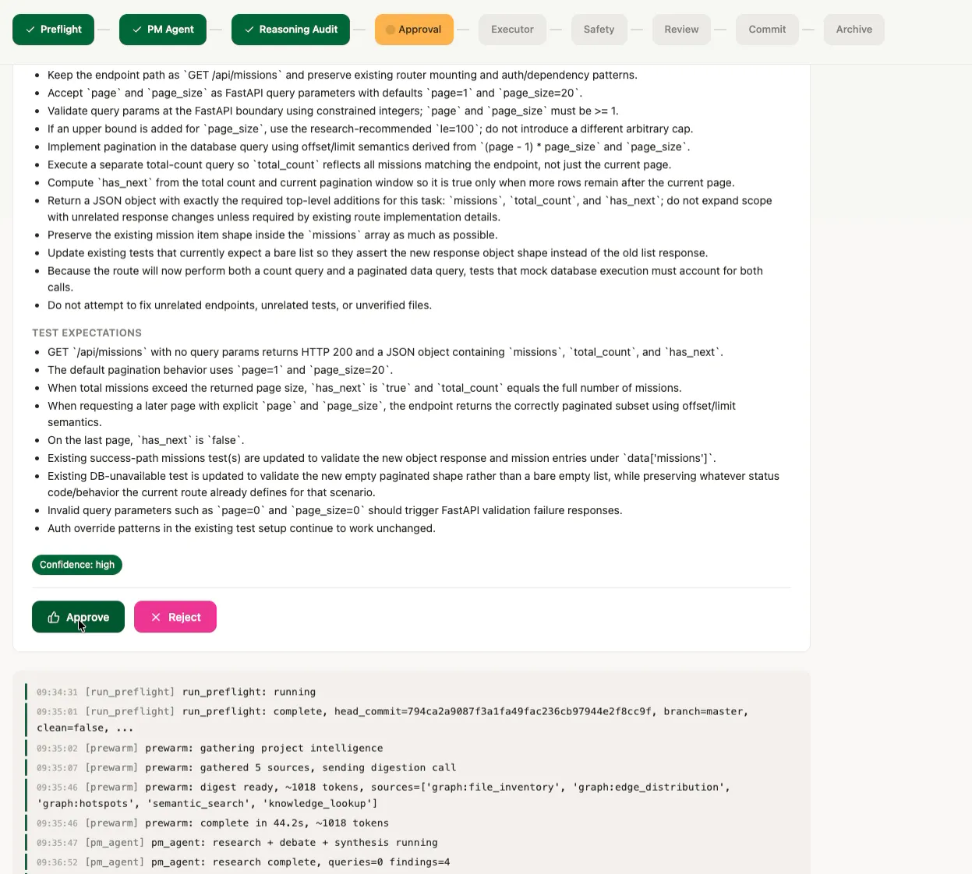The height and width of the screenshot is (874, 972).
Task: Select the PM Agent pipeline step
Action: 163,30
